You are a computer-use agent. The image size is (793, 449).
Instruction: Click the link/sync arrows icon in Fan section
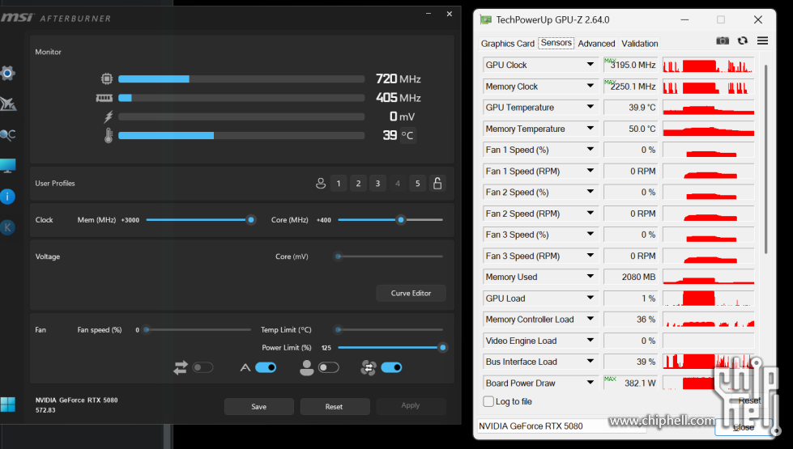(181, 367)
